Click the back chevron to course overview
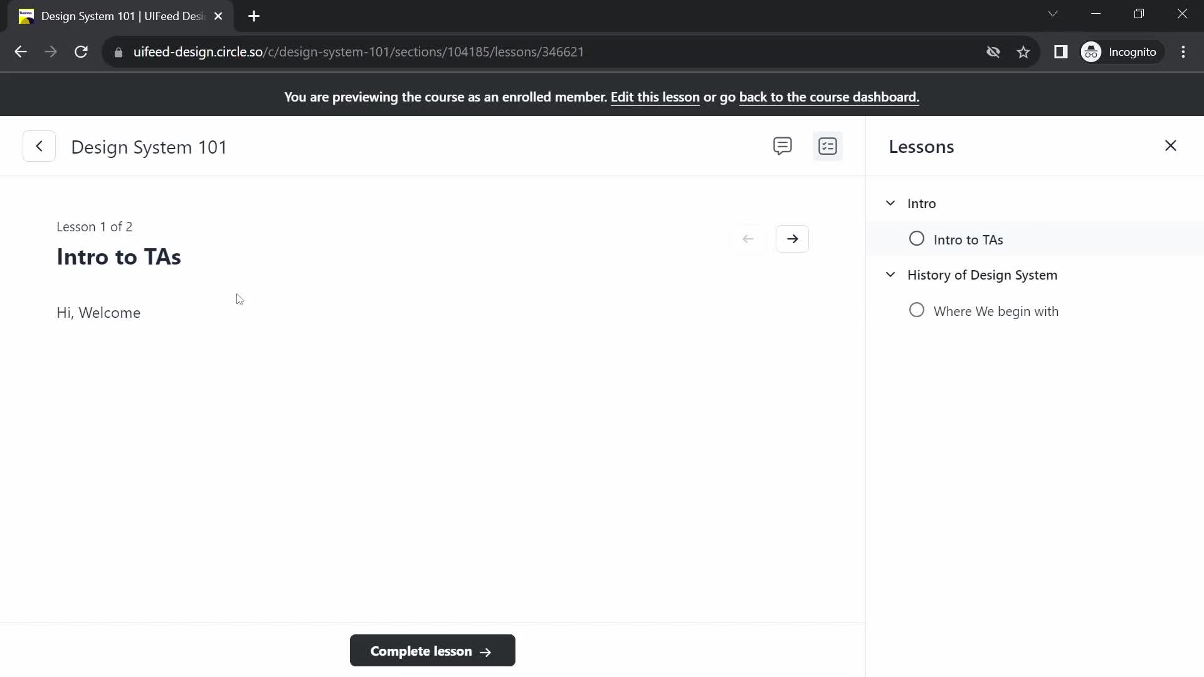Viewport: 1204px width, 677px height. pos(39,146)
